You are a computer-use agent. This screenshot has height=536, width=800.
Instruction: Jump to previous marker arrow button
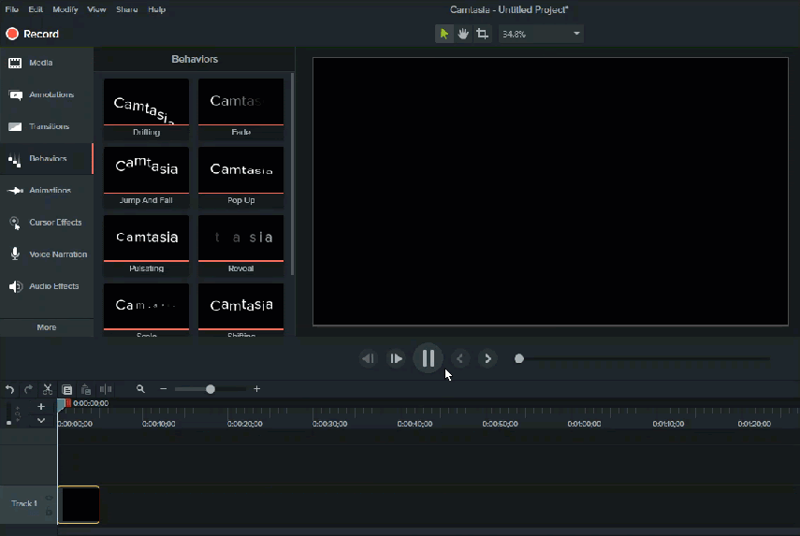point(459,359)
